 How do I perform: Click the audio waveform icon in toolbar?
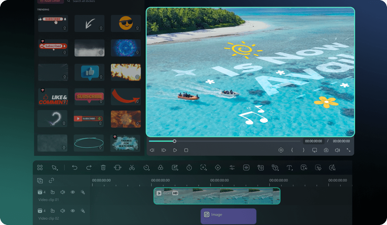click(x=246, y=168)
